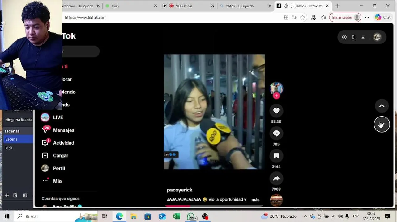Like the video with the heart icon
Screen dimensions: 397x222
(x=276, y=111)
